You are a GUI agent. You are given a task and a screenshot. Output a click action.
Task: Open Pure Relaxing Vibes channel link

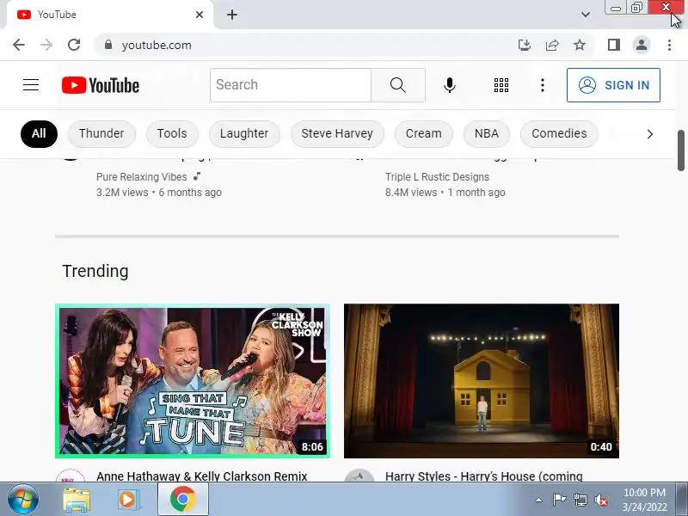141,177
